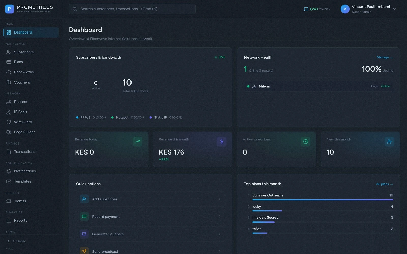Open the Subscribers menu item
Viewport: 407px width, 254px height.
pos(24,52)
